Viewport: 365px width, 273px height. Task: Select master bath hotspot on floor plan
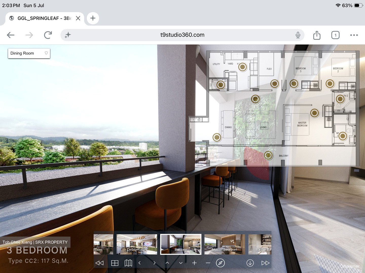click(343, 136)
